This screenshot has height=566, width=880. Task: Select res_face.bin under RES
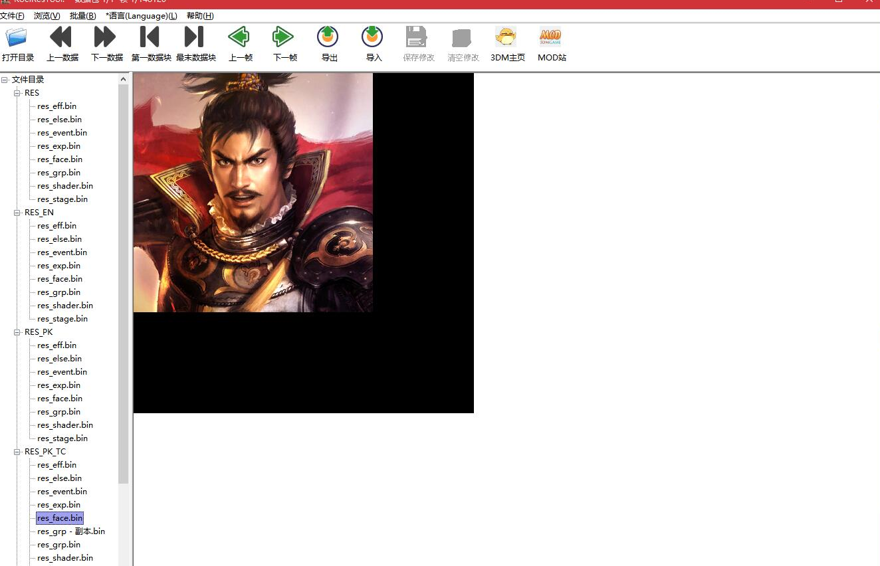[60, 159]
